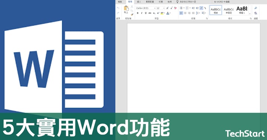
Task: Click the subscript x₂ icon
Action: pyautogui.click(x=154, y=13)
